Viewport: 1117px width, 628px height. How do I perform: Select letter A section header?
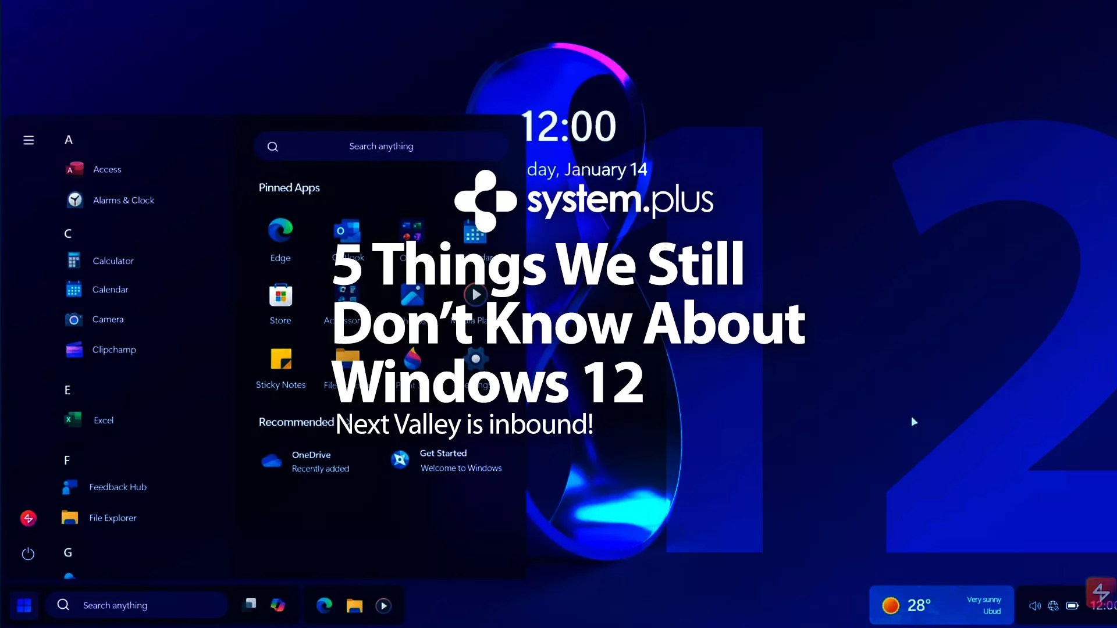tap(69, 140)
